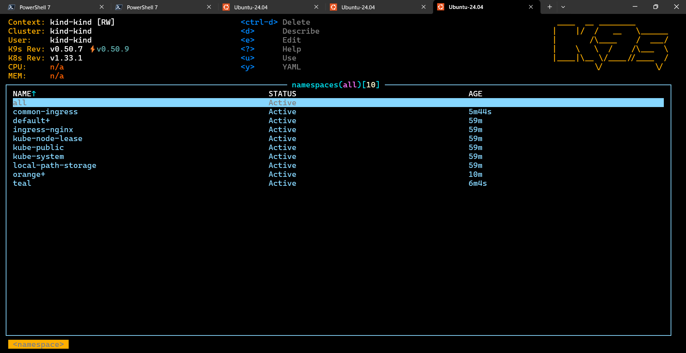Close the active Ubuntu-24.04 tab

531,7
